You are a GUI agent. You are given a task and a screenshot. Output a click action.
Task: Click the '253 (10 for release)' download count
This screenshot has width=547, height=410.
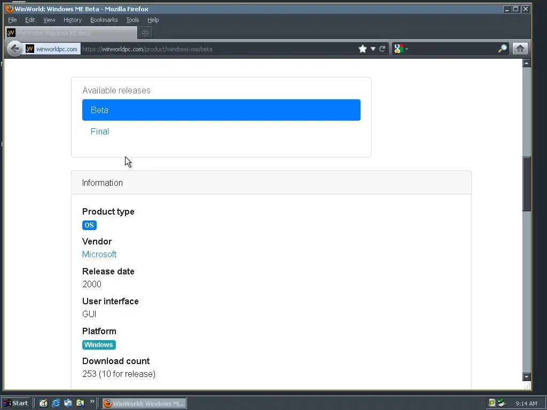point(119,374)
